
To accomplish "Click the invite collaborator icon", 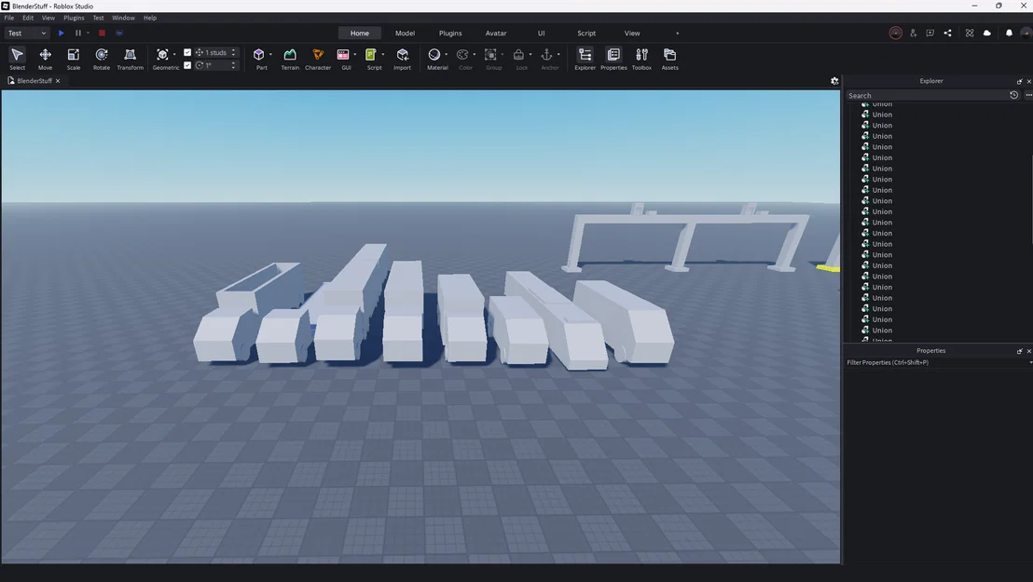I will [913, 33].
